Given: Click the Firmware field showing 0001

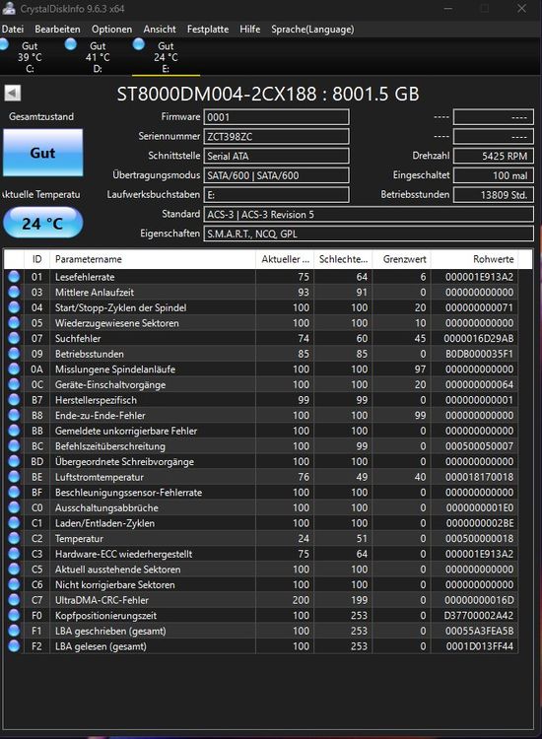Looking at the screenshot, I should click(x=276, y=117).
